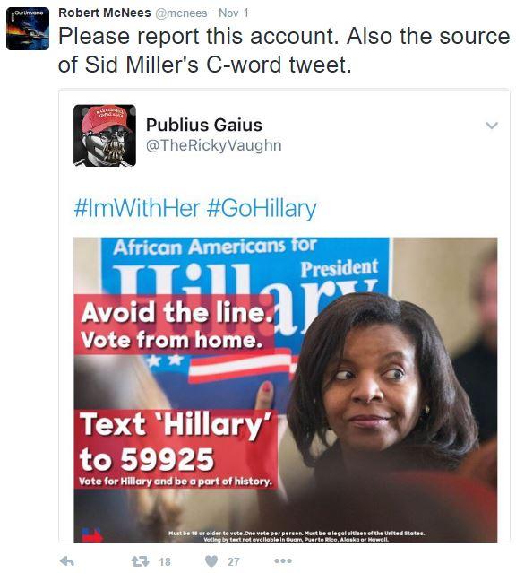
Task: Click the retweet count 18
Action: 165,561
